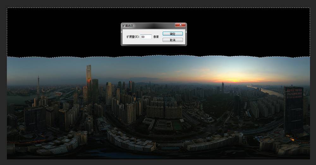Viewport: 316px width, 165px height.
Task: Click the 扩展量(E) label text
Action: 133,37
